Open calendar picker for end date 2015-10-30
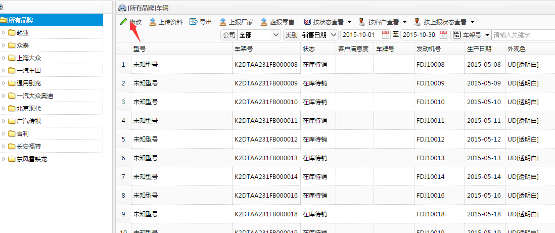The width and height of the screenshot is (555, 233). 443,35
